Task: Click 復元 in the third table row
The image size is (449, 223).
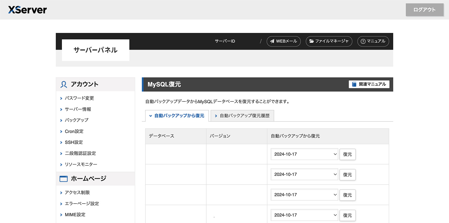Action: (x=348, y=195)
